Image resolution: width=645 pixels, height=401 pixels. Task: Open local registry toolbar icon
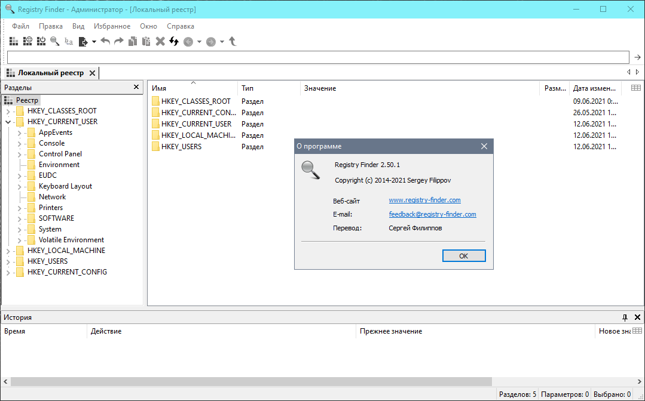[14, 41]
